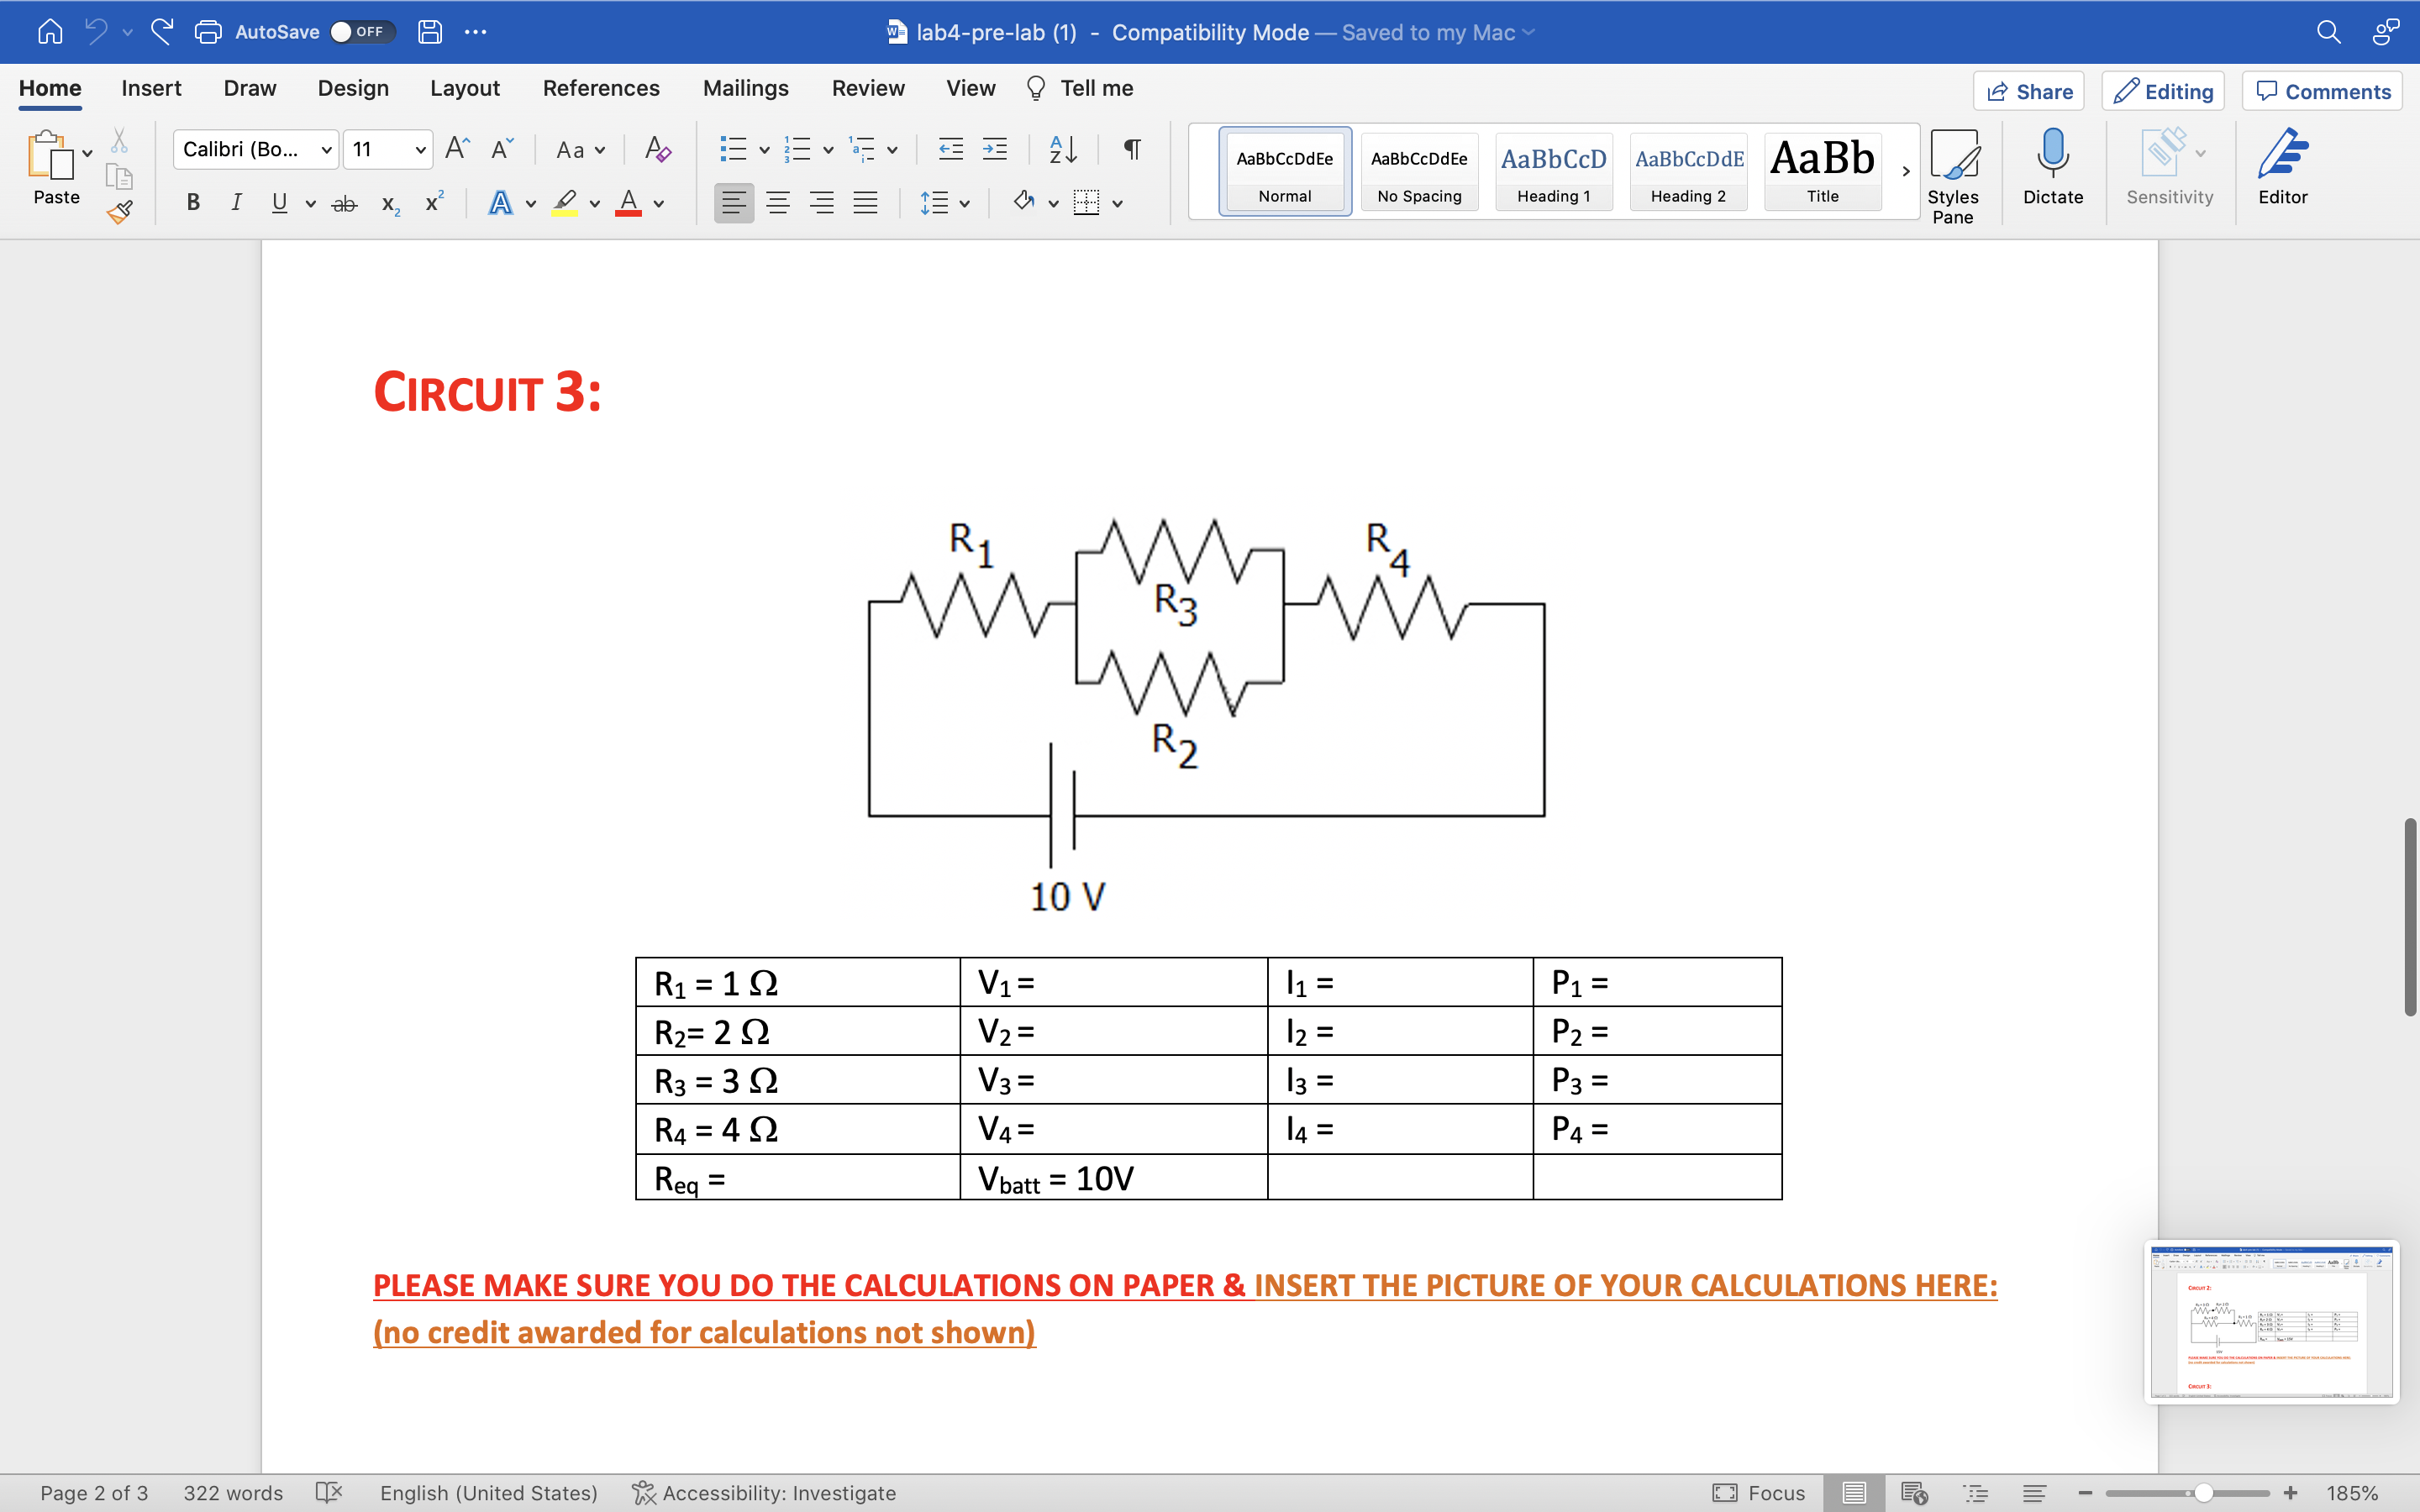This screenshot has width=2420, height=1512.
Task: Turn on the AutoSave switch
Action: [x=362, y=32]
